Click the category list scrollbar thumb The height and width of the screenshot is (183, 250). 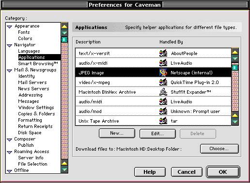point(64,40)
